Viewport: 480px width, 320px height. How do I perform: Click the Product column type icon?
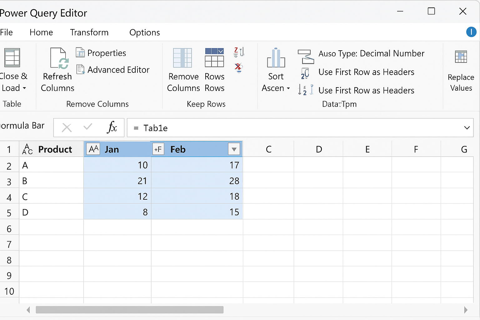(x=27, y=149)
